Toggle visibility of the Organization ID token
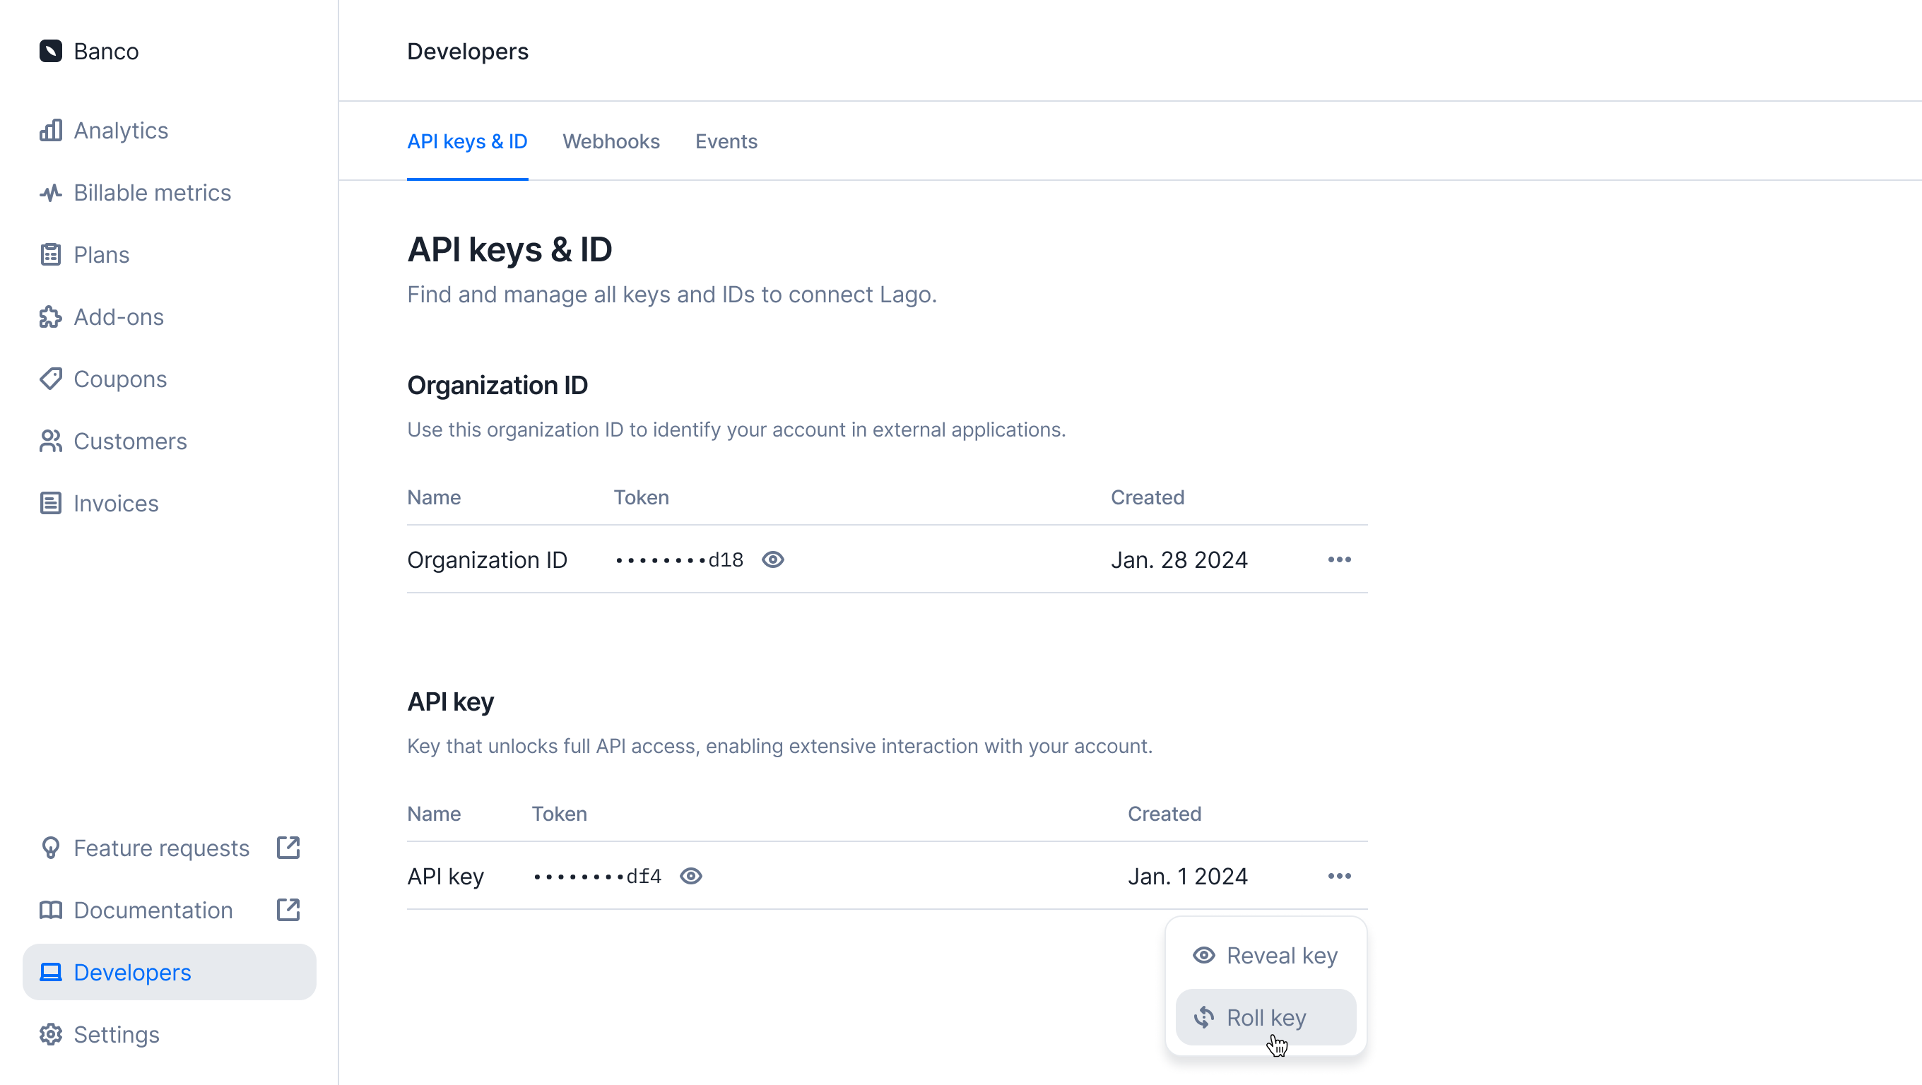 pos(773,559)
